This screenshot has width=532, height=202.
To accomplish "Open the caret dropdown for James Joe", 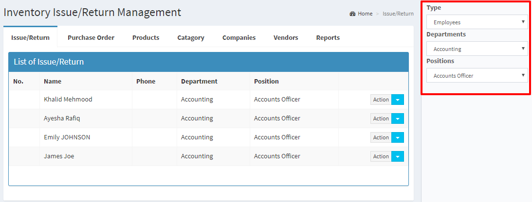I will (398, 156).
